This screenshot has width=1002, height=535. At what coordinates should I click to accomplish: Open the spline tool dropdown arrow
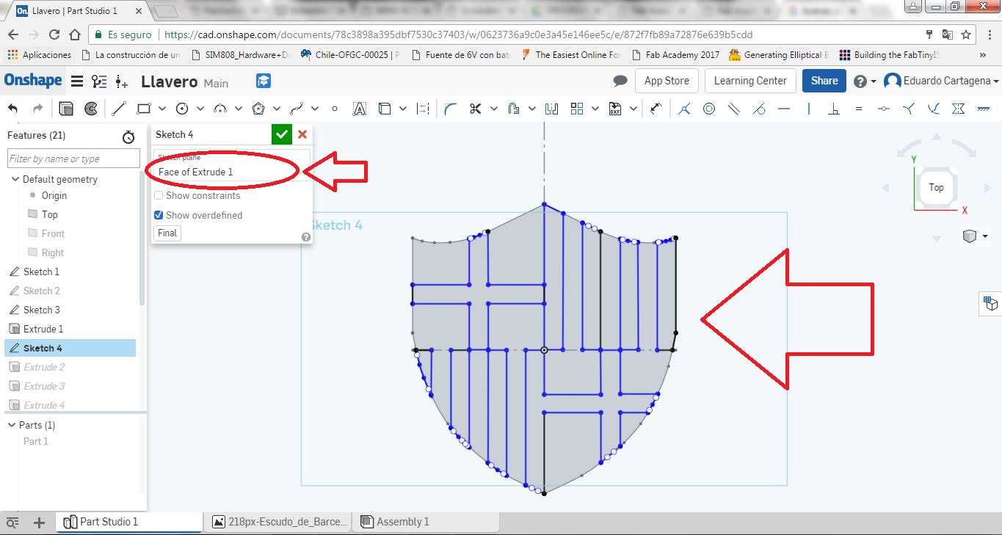click(x=315, y=109)
